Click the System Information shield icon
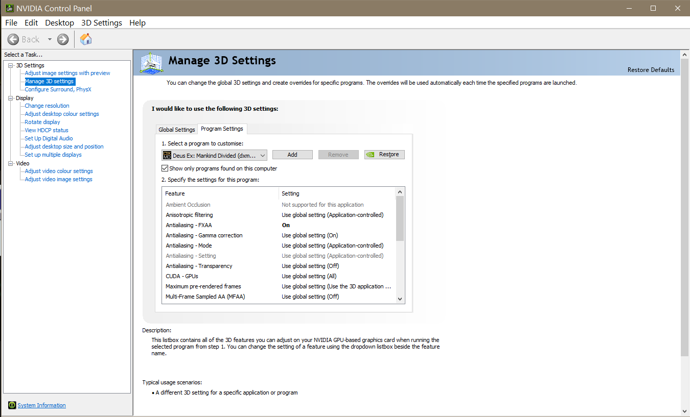This screenshot has height=417, width=690. pyautogui.click(x=12, y=405)
